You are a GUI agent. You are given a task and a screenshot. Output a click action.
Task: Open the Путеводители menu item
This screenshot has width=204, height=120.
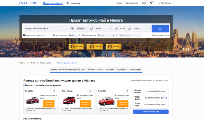coord(73,3)
